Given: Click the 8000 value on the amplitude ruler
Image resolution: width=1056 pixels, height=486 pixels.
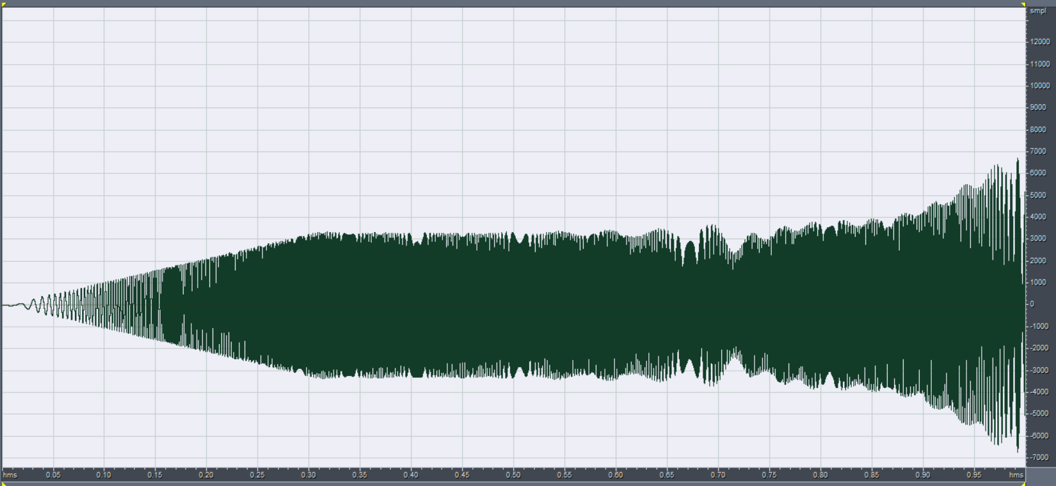Looking at the screenshot, I should (x=1038, y=130).
